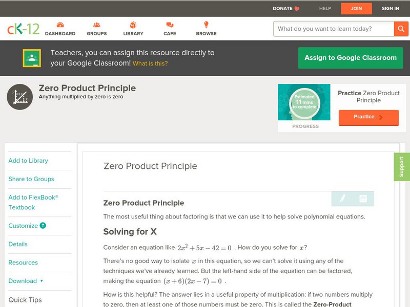Click Add to Library link
Image resolution: width=410 pixels, height=307 pixels.
coord(28,161)
